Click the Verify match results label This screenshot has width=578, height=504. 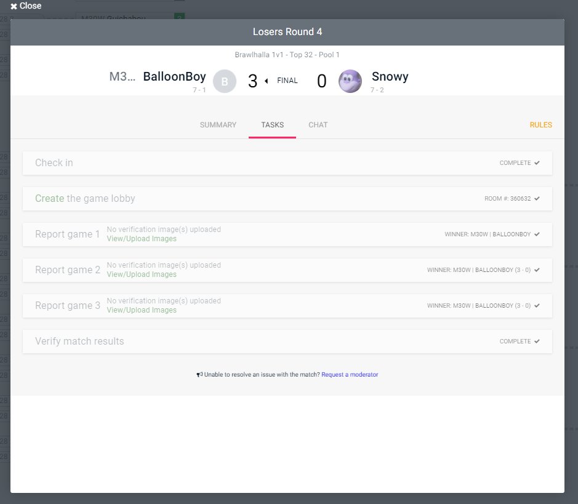coord(79,341)
